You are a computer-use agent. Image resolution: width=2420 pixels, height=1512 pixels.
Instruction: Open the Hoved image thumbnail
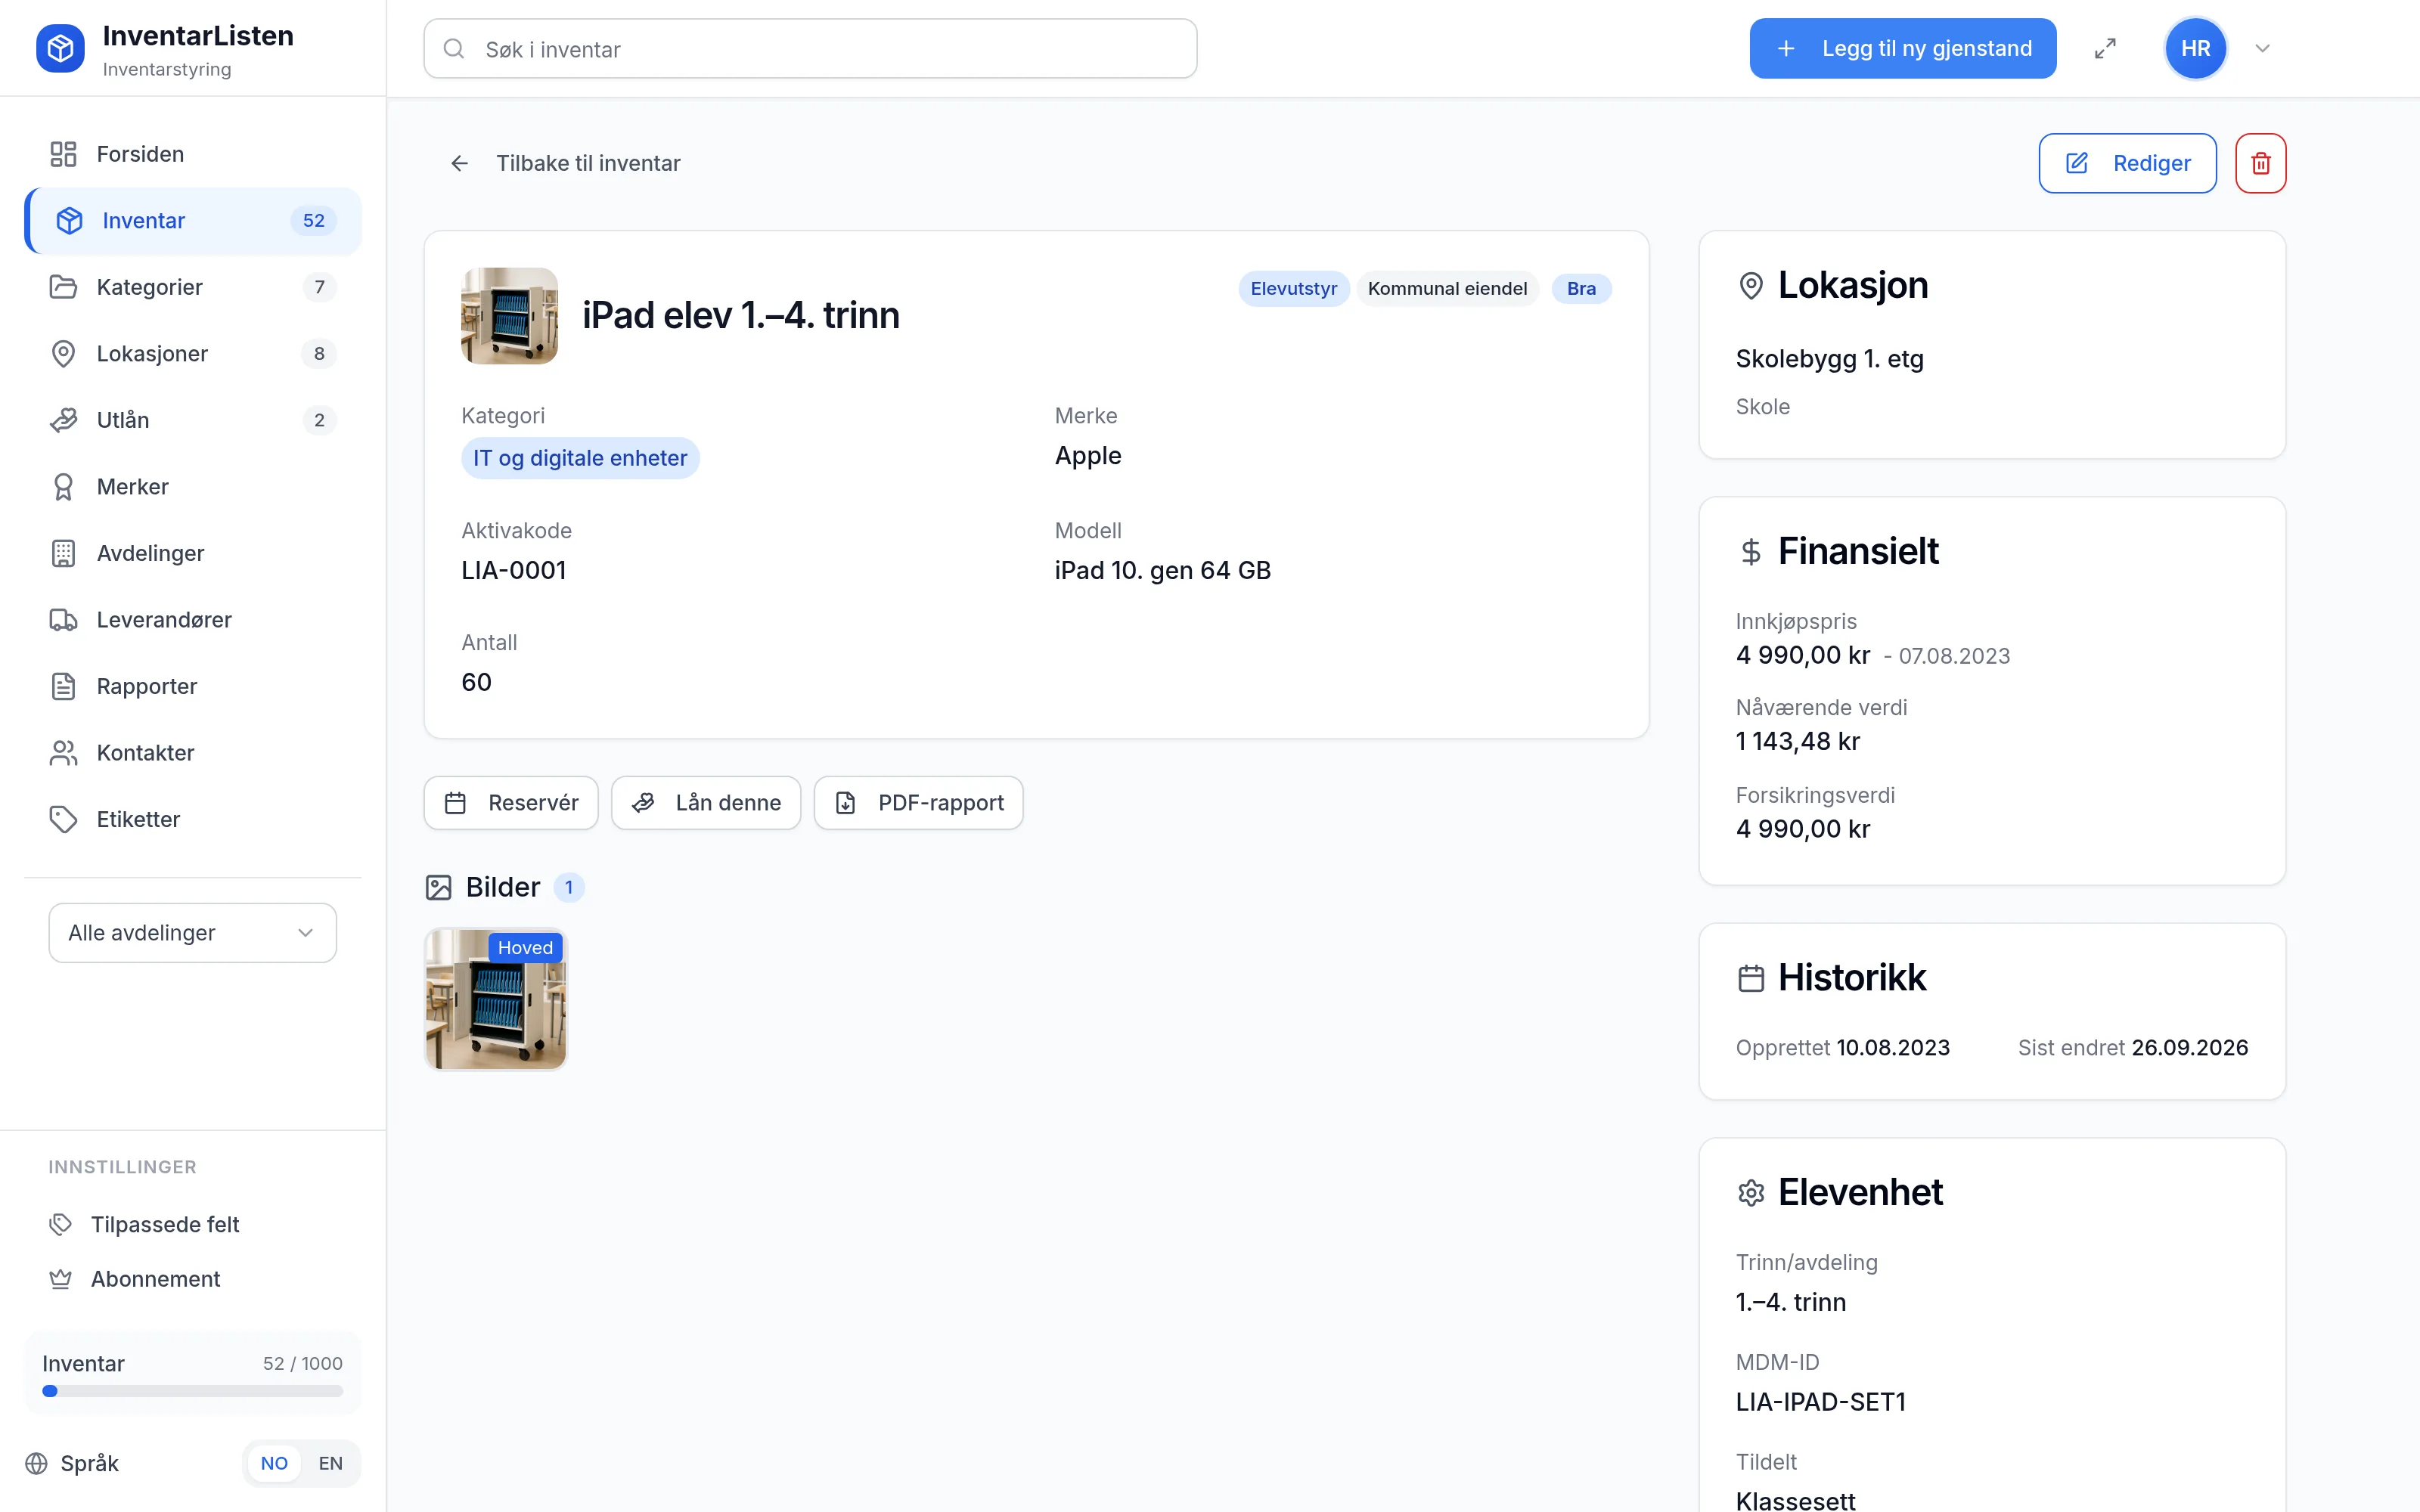[x=496, y=999]
